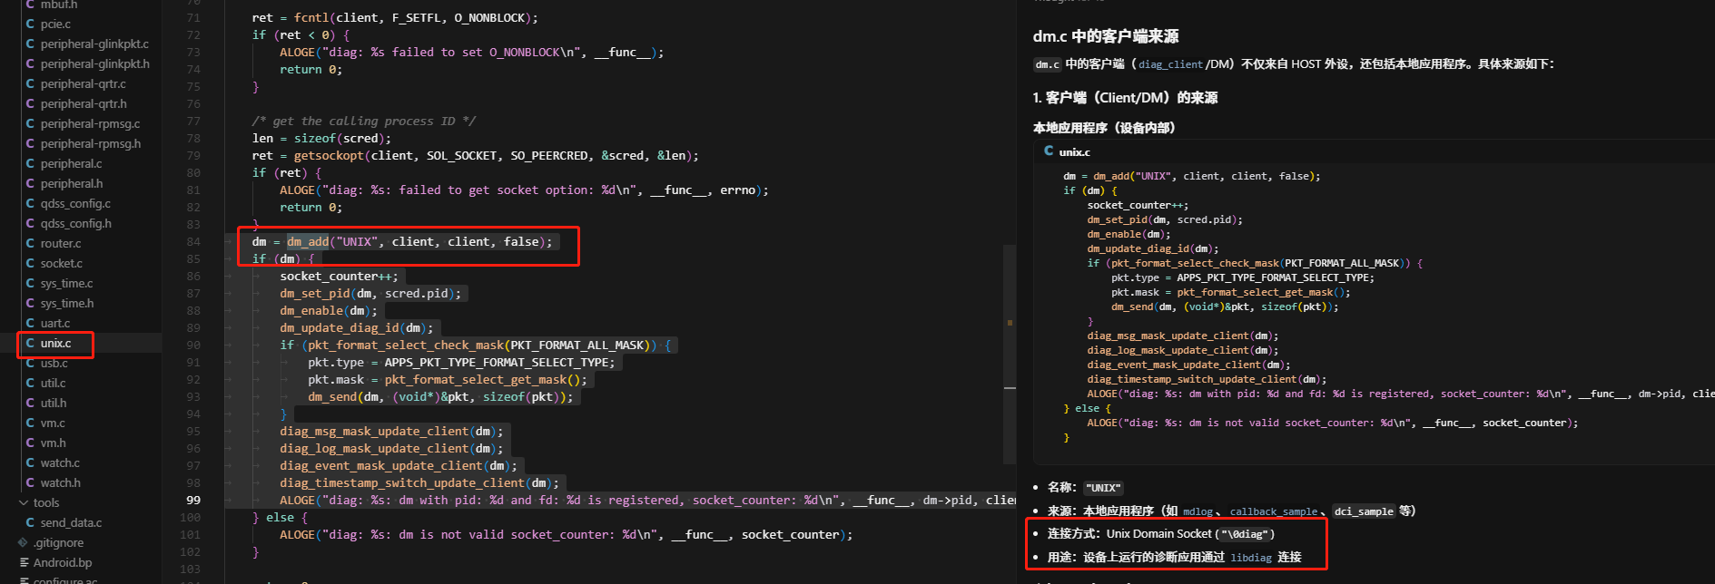Open send_data.c under tools
1715x584 pixels.
(71, 522)
